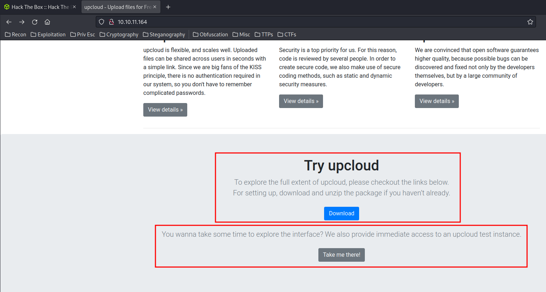Open the Steganography bookmarks folder

point(164,35)
